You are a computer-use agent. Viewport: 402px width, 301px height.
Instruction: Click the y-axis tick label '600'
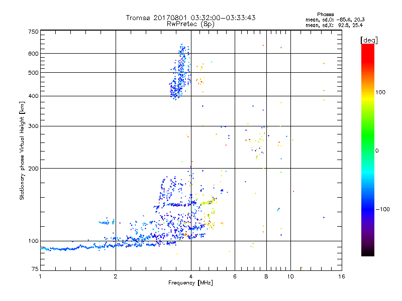33,54
